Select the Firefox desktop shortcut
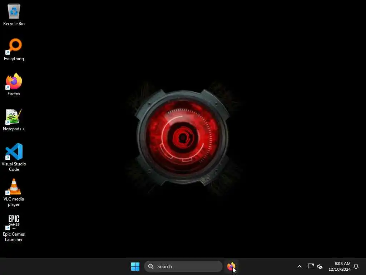 [x=14, y=85]
